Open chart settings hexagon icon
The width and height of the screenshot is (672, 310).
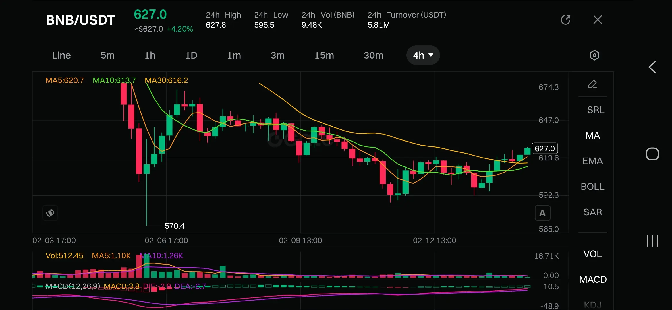pyautogui.click(x=594, y=55)
